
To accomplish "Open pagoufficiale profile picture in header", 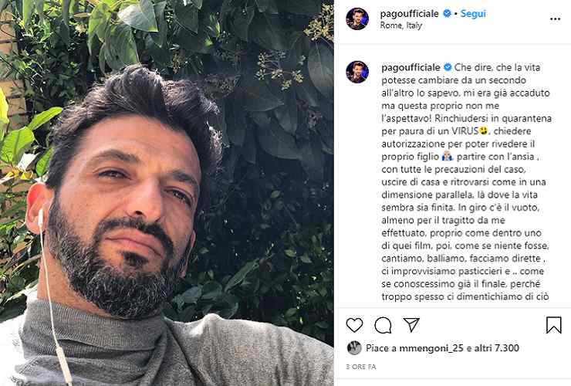I will click(356, 19).
